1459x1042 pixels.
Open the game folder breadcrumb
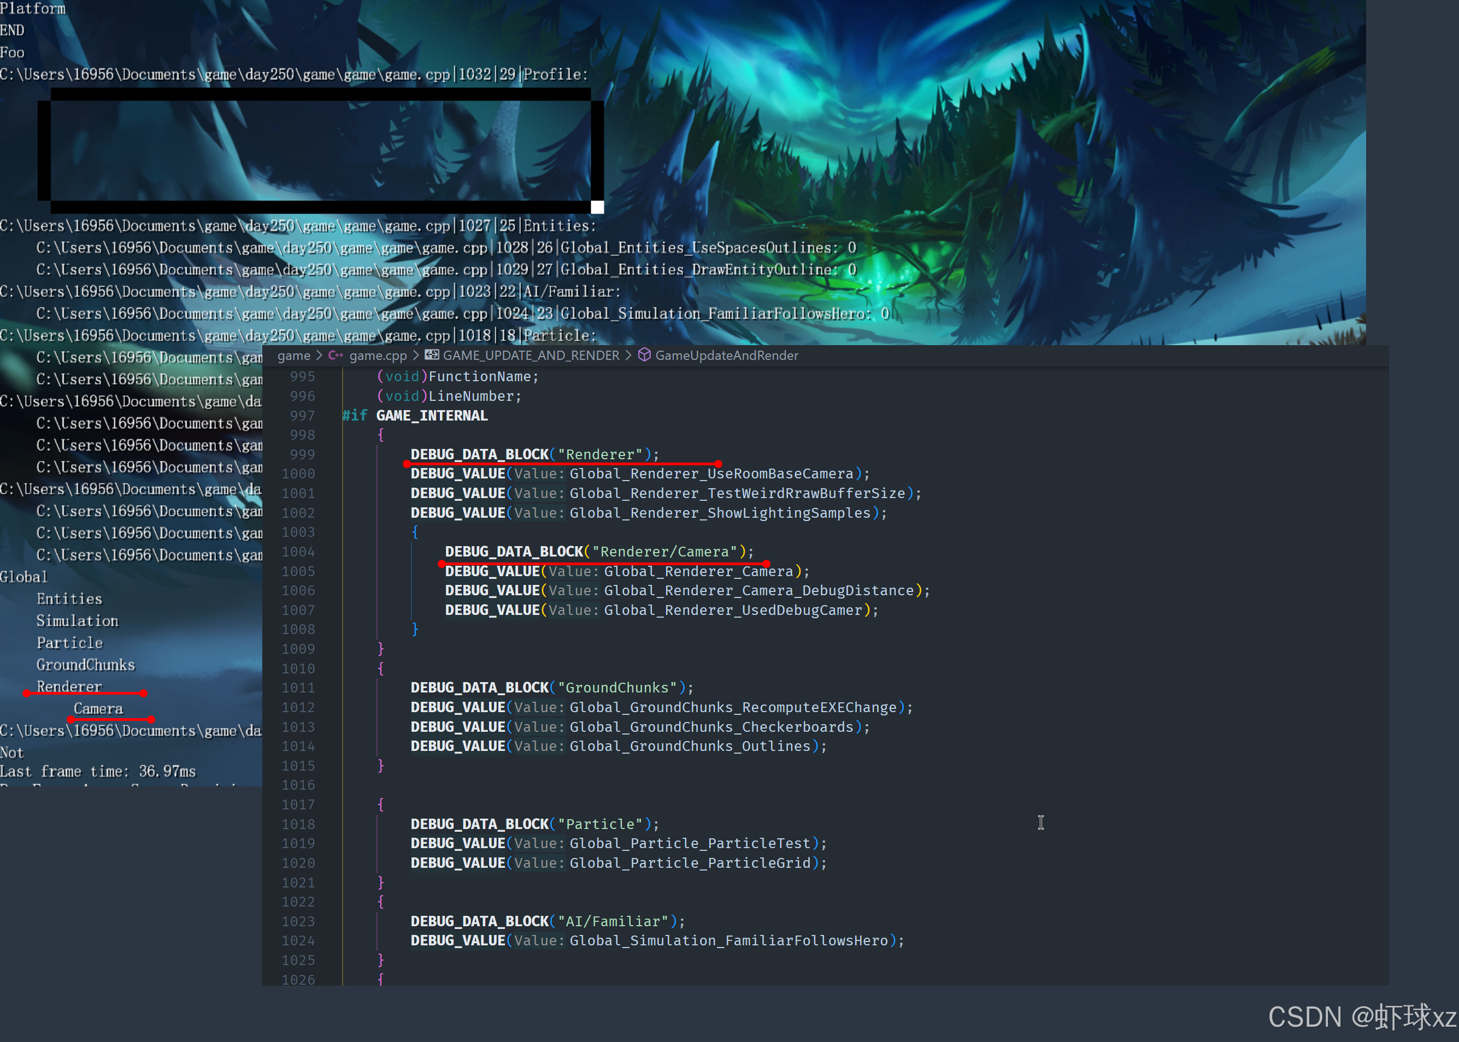tap(293, 355)
